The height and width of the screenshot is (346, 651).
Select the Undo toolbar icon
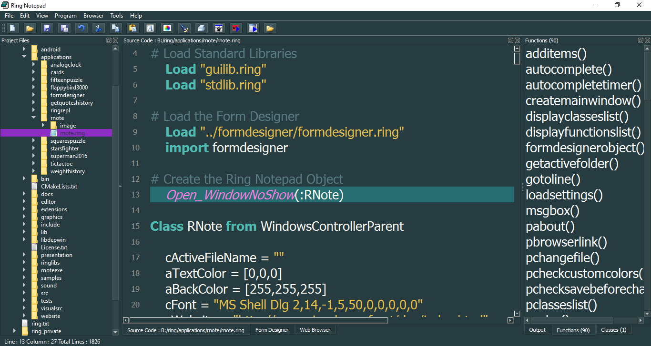point(81,28)
